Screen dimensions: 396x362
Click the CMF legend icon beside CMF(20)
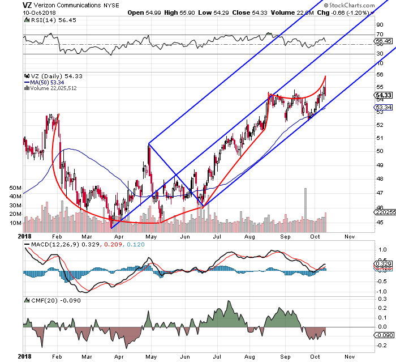coord(27,300)
